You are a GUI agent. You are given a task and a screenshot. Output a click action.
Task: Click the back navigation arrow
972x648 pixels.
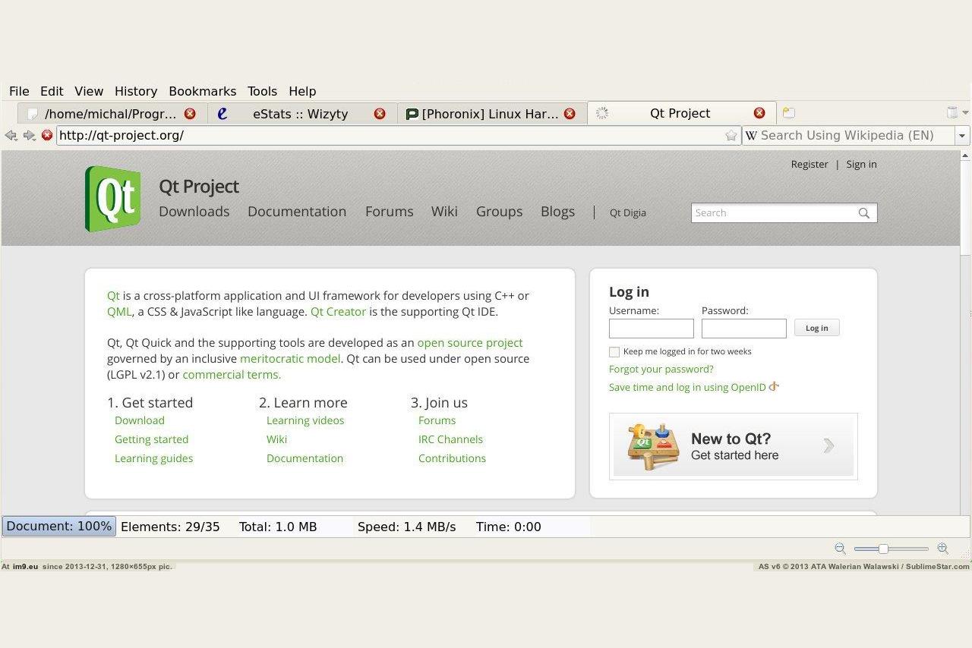11,135
